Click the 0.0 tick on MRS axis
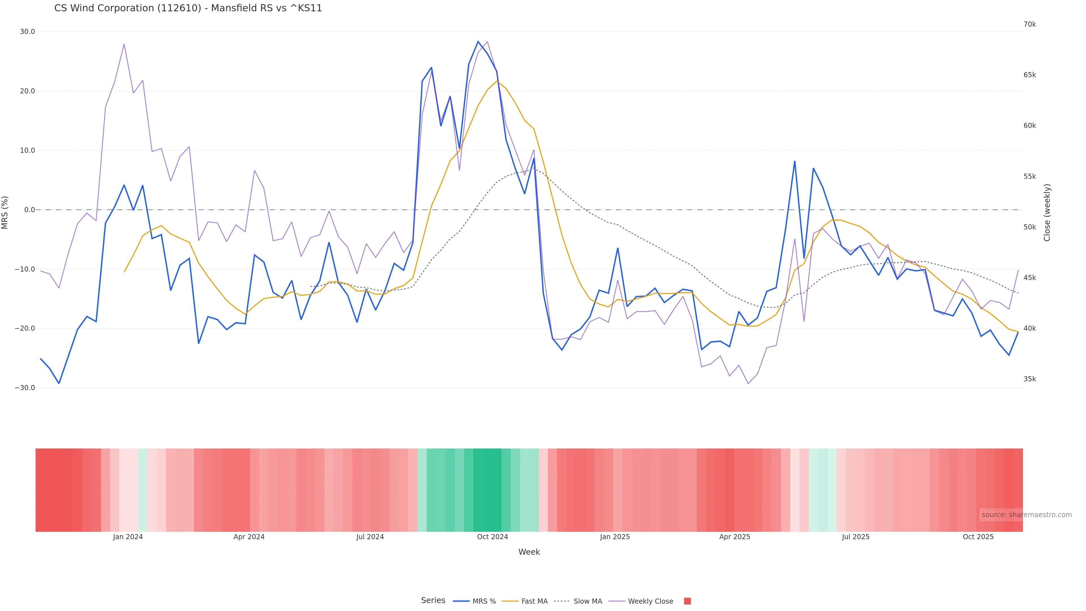1086x611 pixels. [x=29, y=210]
